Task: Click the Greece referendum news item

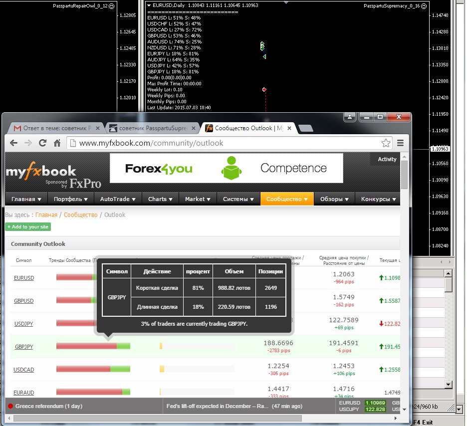Action: tap(49, 406)
